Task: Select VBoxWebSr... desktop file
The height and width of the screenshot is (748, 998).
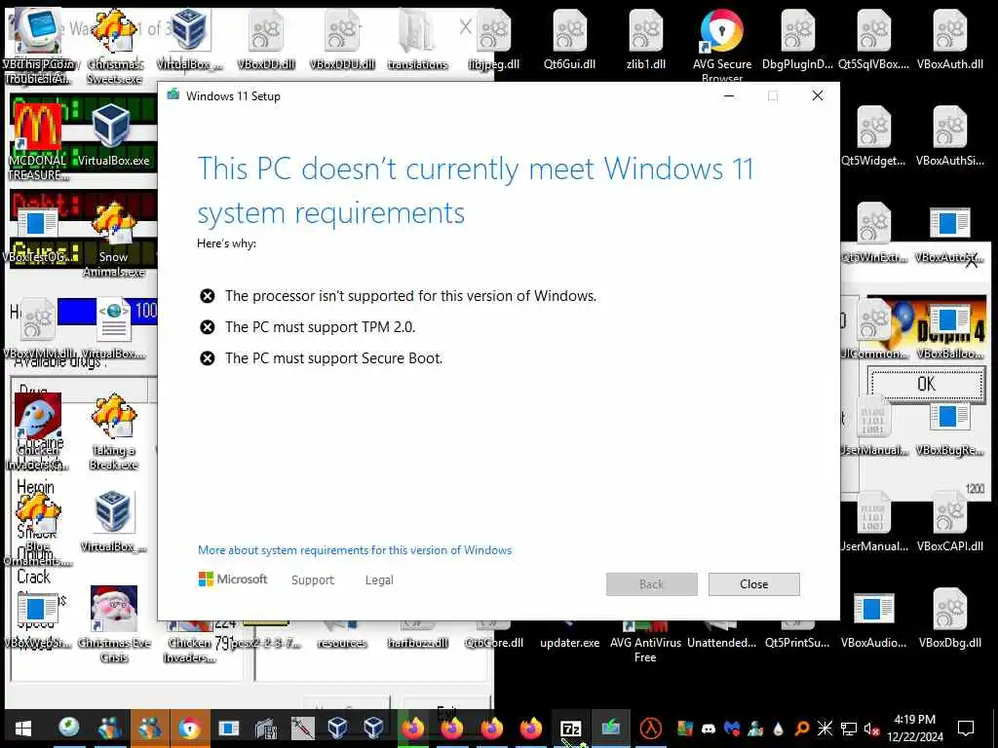Action: (x=38, y=618)
